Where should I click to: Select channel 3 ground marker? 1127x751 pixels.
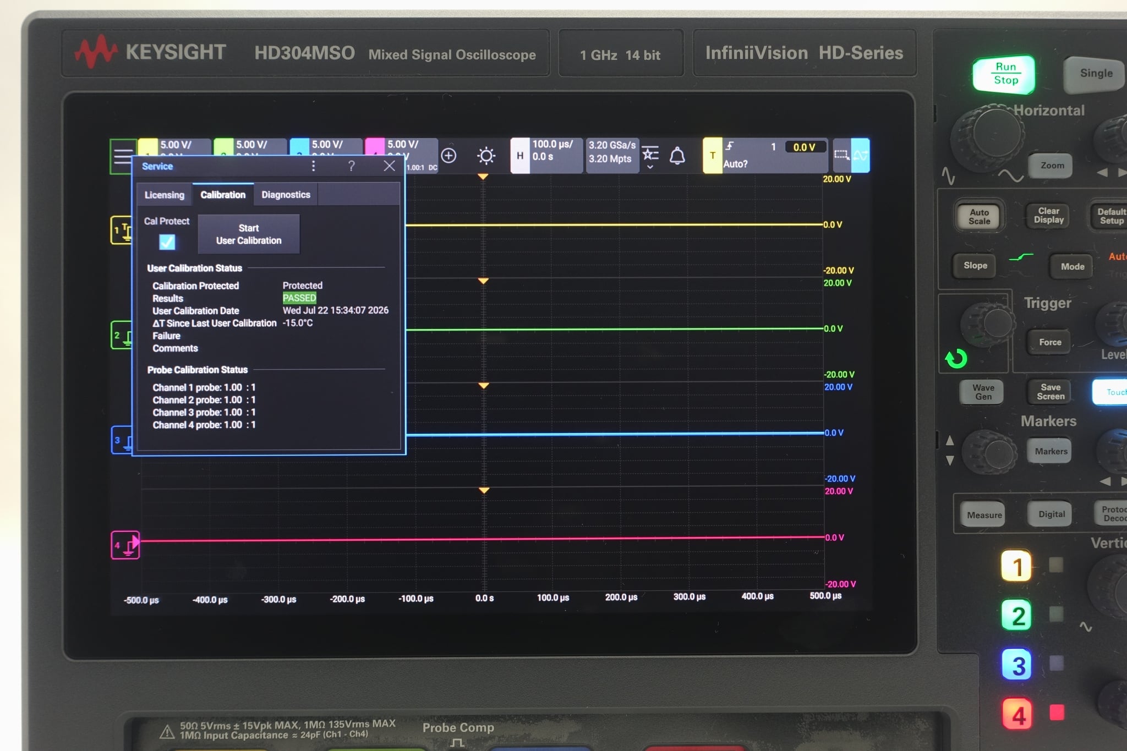122,440
